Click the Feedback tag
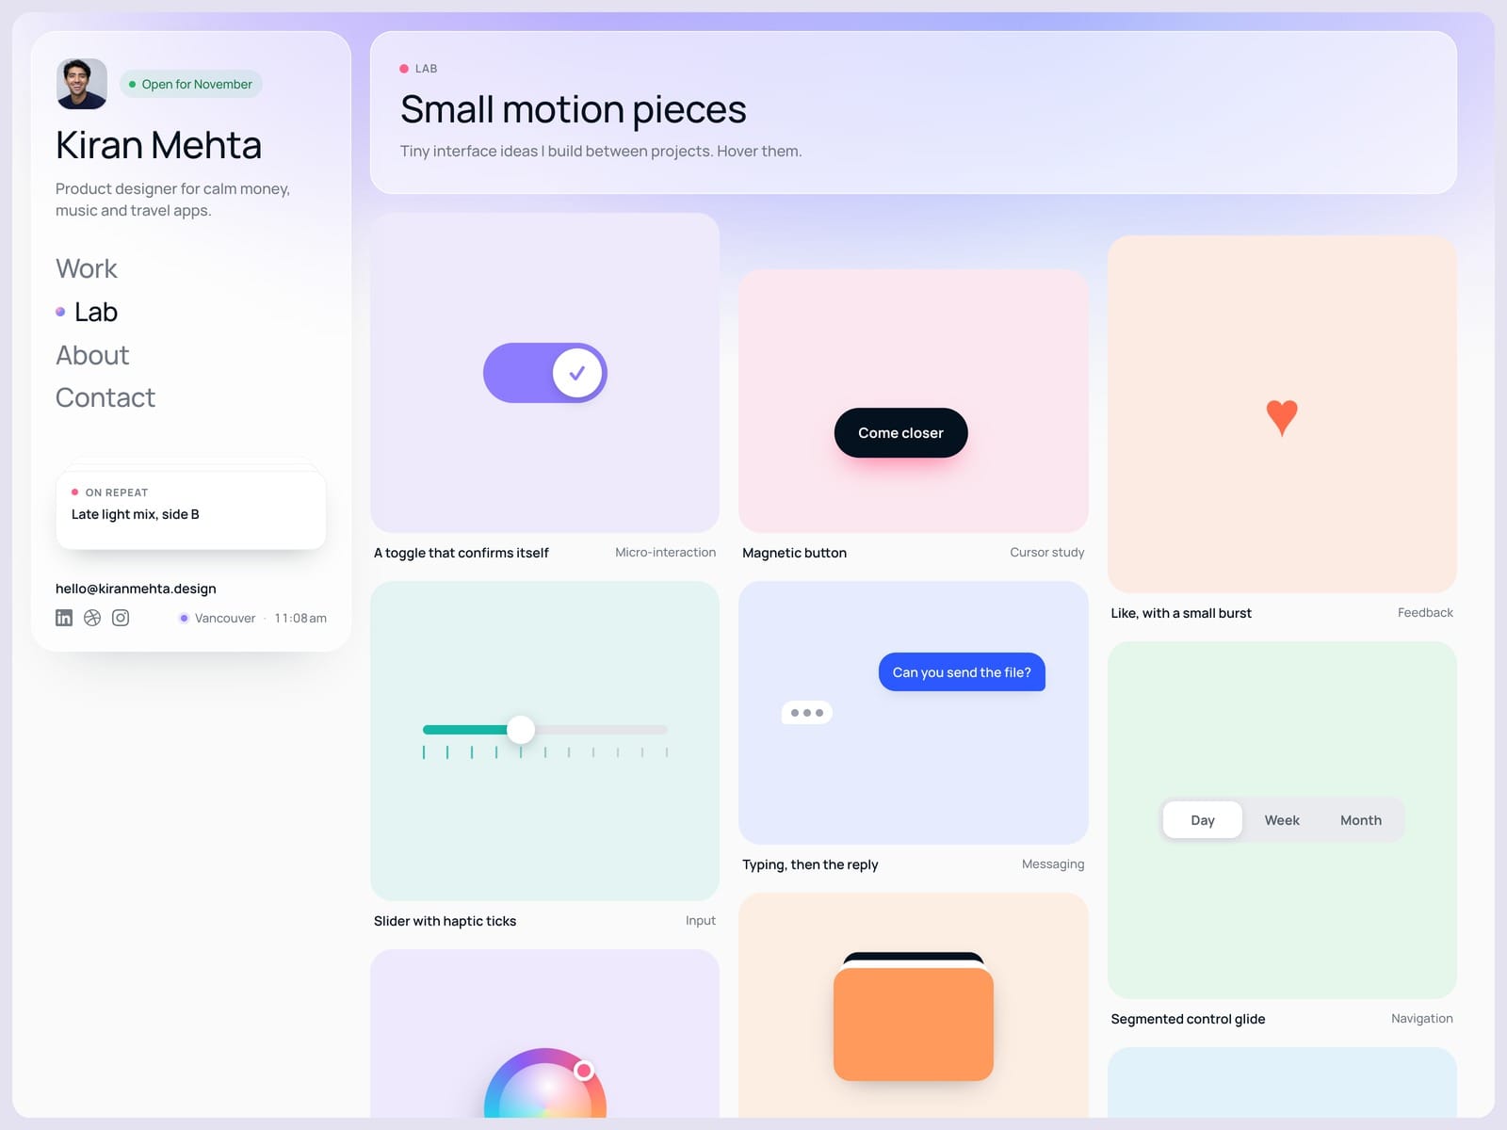1507x1130 pixels. [1425, 613]
